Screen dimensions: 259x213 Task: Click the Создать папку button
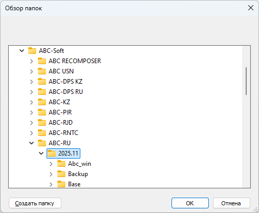35,203
